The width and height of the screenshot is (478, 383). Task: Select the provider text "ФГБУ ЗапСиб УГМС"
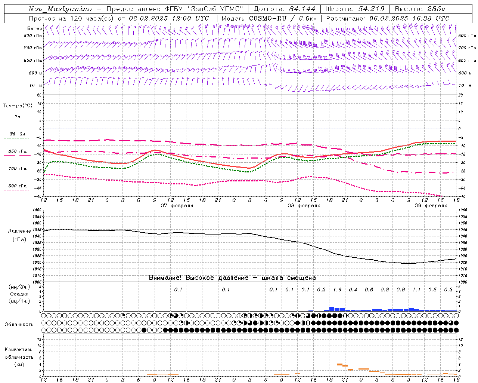204,9
